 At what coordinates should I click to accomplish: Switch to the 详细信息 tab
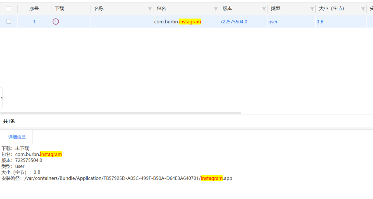[x=17, y=137]
